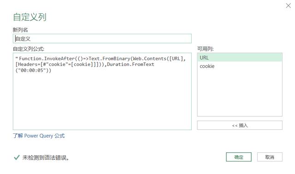Focus the 新列名 text field
This screenshot has height=174, width=295.
click(x=102, y=39)
